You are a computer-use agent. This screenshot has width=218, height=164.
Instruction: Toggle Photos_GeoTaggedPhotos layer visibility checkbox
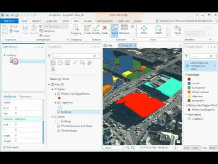59,94
